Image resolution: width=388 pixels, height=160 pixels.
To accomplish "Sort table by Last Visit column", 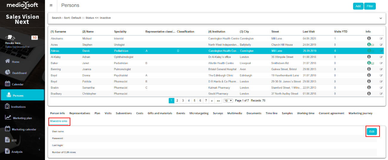I will click(308, 32).
